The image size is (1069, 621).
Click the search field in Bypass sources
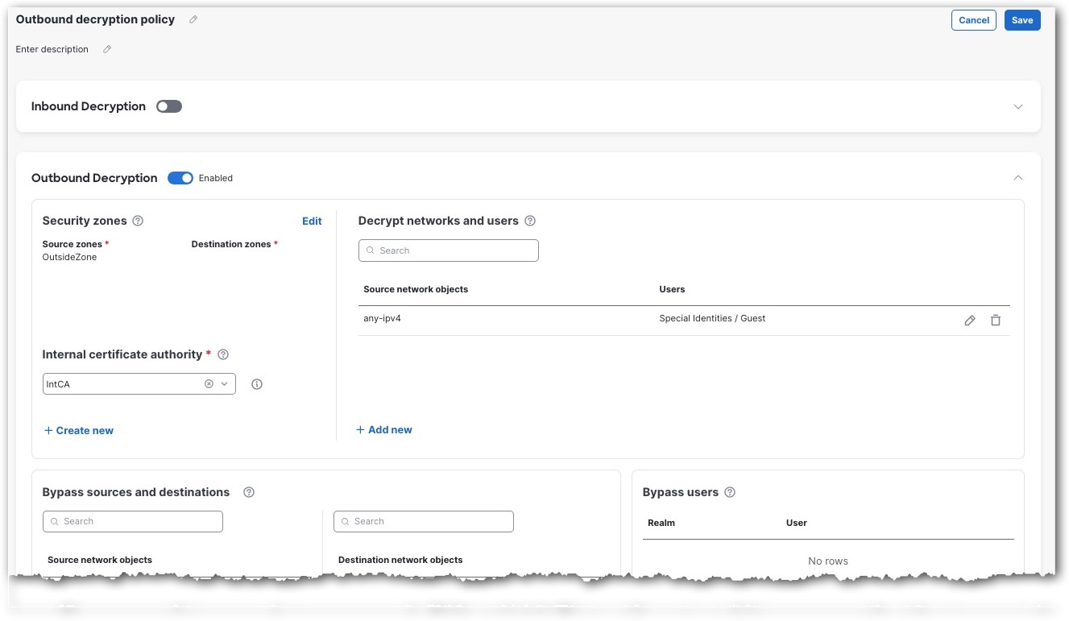(x=132, y=521)
